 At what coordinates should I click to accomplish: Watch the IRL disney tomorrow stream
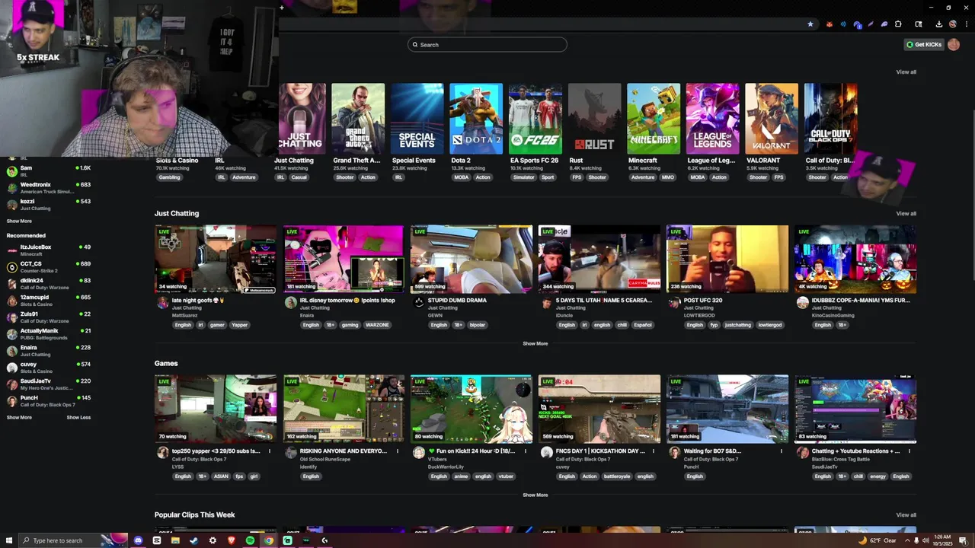(x=344, y=259)
